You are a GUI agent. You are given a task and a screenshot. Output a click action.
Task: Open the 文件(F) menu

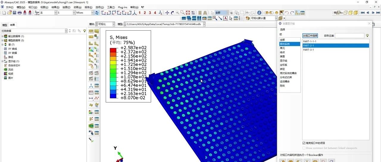click(x=10, y=7)
